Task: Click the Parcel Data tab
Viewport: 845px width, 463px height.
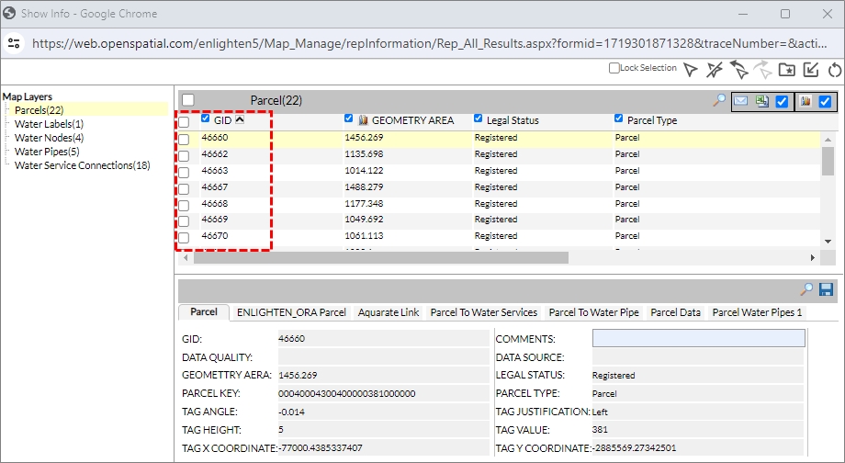Action: [x=675, y=312]
